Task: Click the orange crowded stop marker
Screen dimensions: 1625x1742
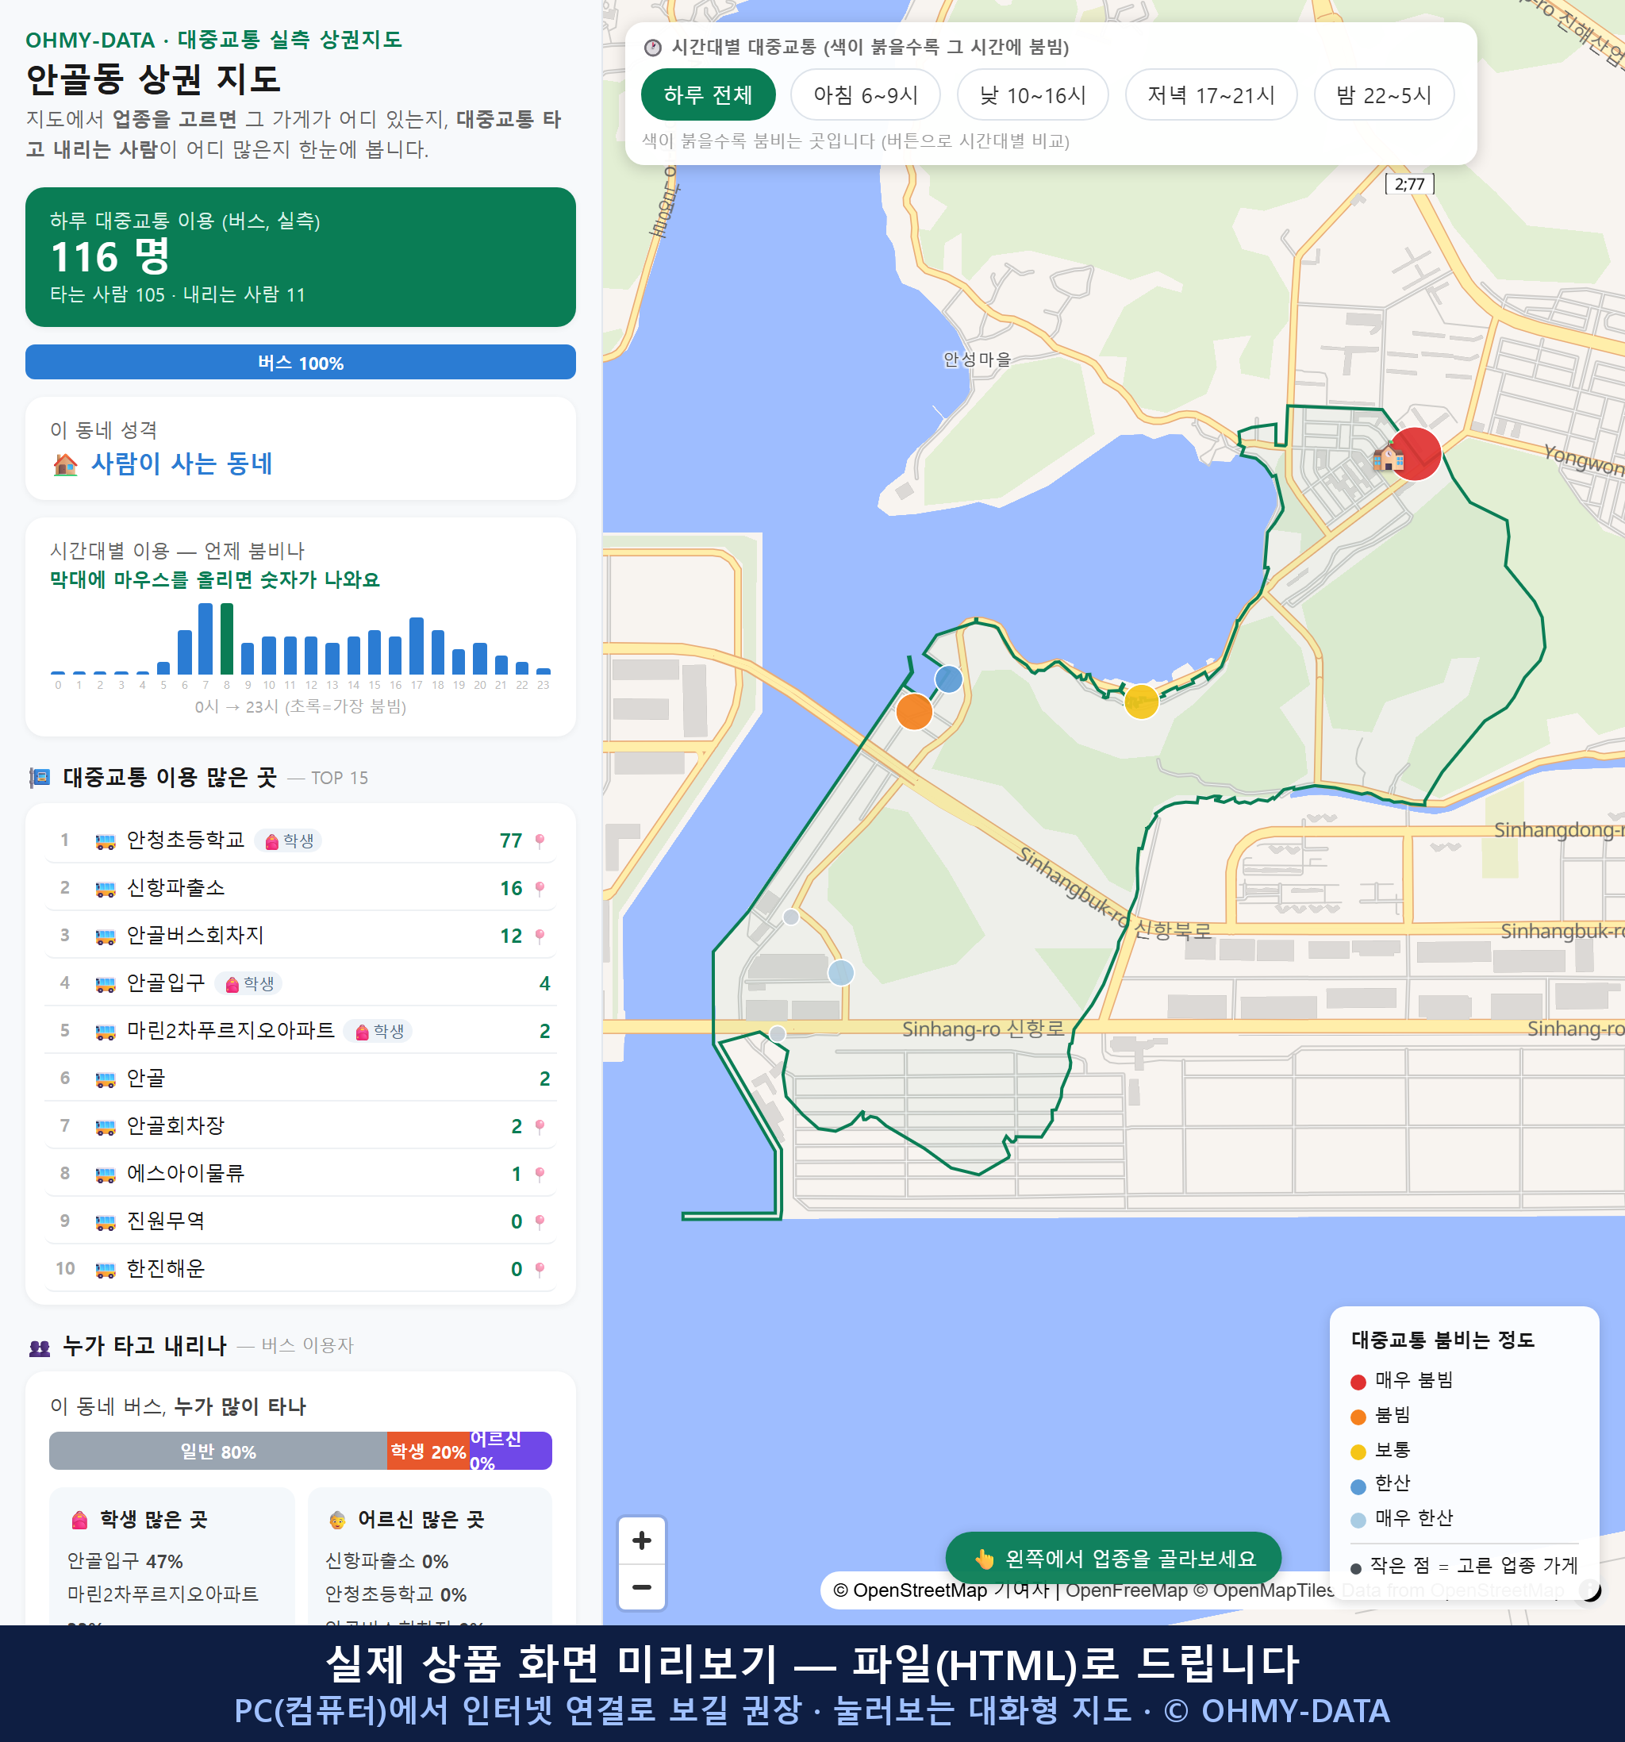Action: pyautogui.click(x=914, y=710)
